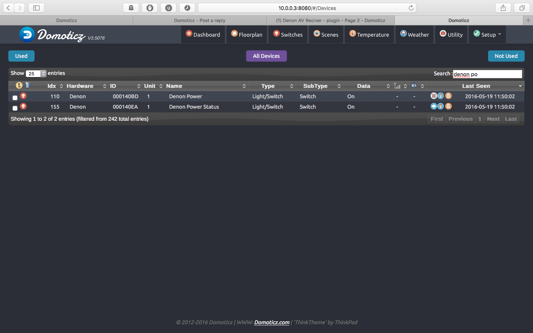Image resolution: width=533 pixels, height=333 pixels.
Task: Open the Domoticz.com footer link
Action: click(272, 322)
